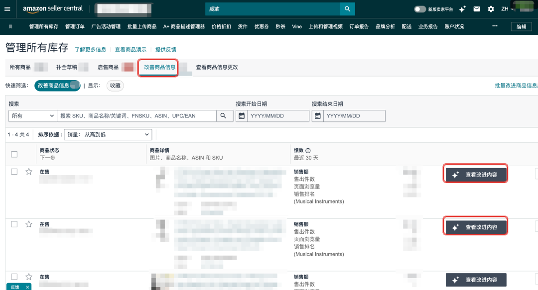
Task: Click the 反馈 feedback button
Action: [x=15, y=287]
